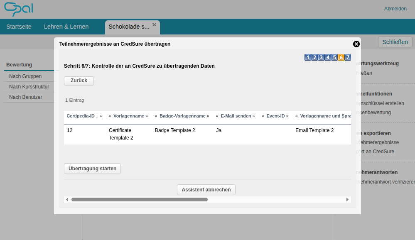Click Teilnehmerergebnisse export link

(x=378, y=142)
